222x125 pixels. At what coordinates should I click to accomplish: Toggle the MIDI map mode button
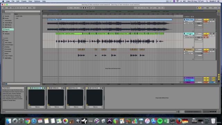coord(207,8)
